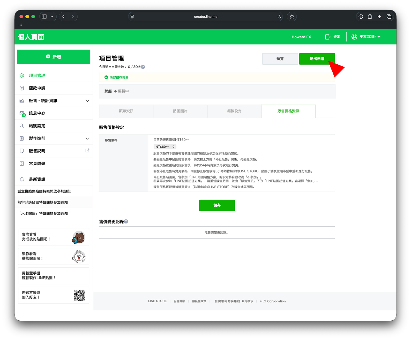Open the 《日本特定商取引法》規定標示 footer link
Image resolution: width=411 pixels, height=340 pixels.
click(x=234, y=301)
